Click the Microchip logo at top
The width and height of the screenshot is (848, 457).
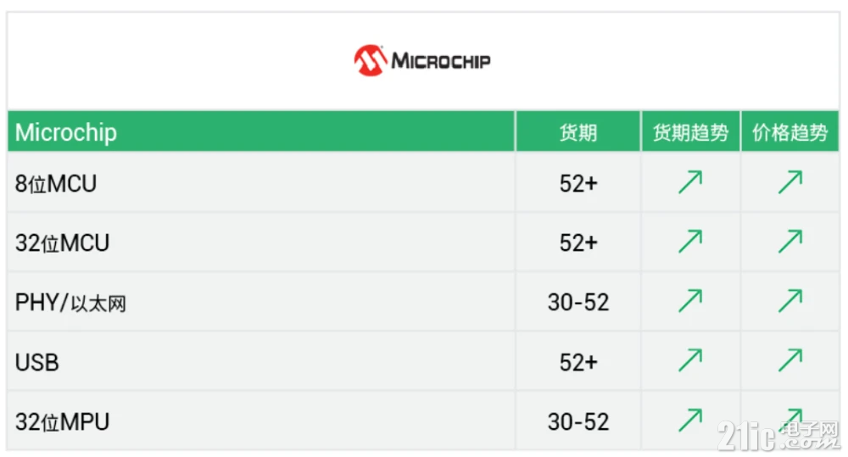tap(422, 60)
